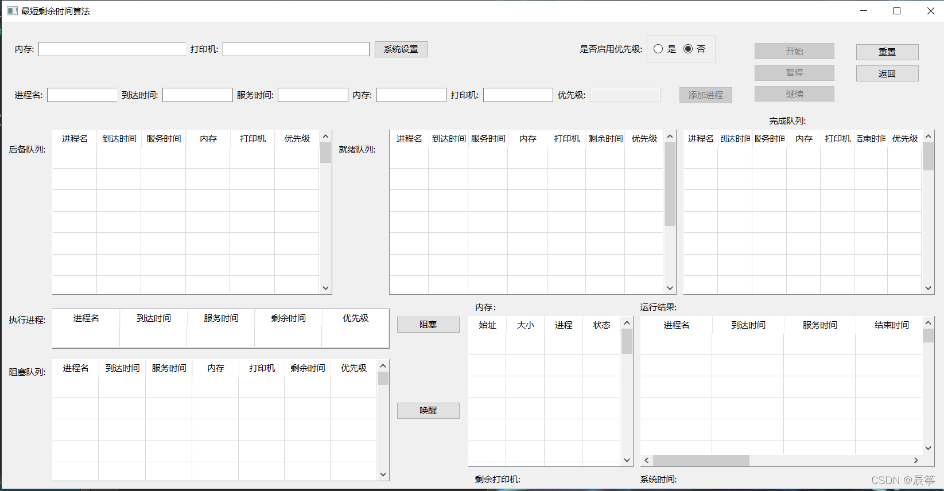Click scroll-down arrow of 阻塞队列 table

point(383,475)
